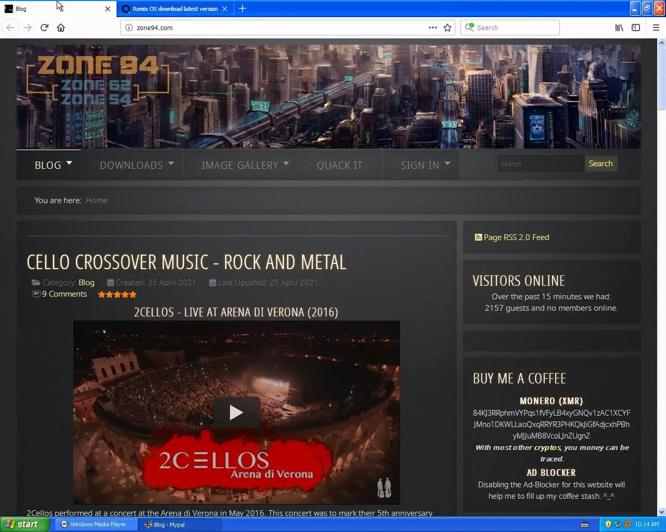The image size is (666, 532).
Task: Expand the SIGN IN dropdown arrow
Action: coord(447,163)
